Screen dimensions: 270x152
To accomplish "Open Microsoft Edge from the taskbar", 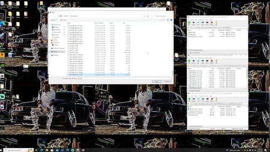I will coord(42,150).
